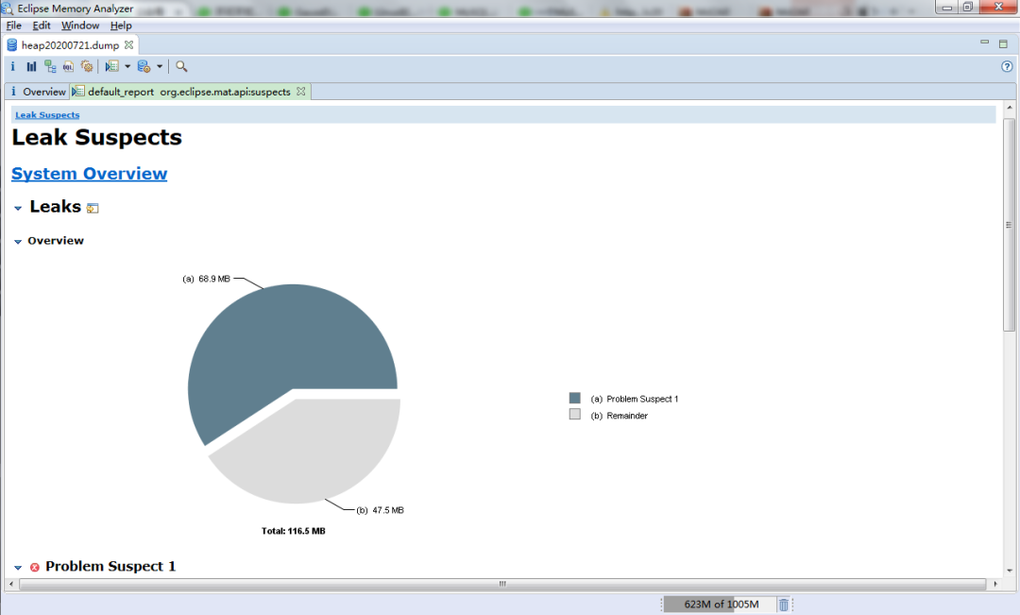Click the Problem Suspect 1 legend color swatch
Image resolution: width=1020 pixels, height=615 pixels.
(x=574, y=398)
